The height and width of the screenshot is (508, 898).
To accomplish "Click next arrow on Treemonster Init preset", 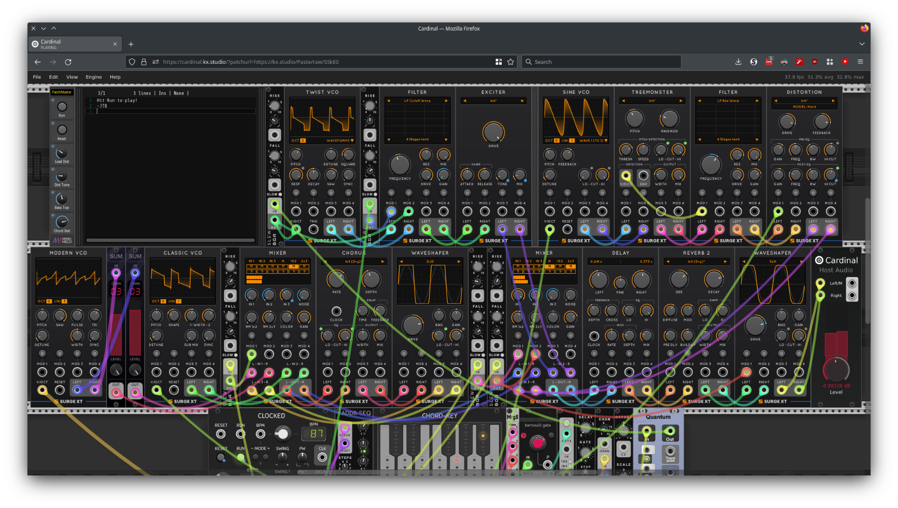I will click(x=681, y=101).
